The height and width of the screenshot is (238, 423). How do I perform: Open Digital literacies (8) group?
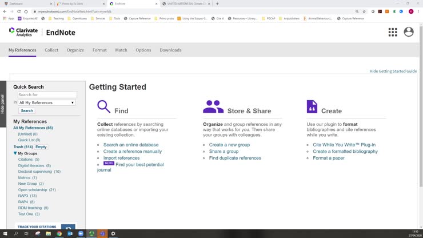coord(34,165)
